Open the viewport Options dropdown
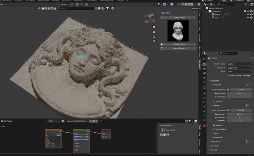 [195, 8]
